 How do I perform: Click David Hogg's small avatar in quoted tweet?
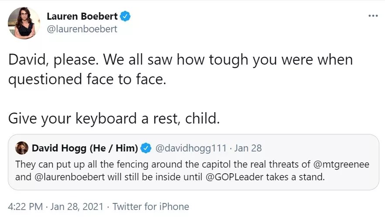21,148
